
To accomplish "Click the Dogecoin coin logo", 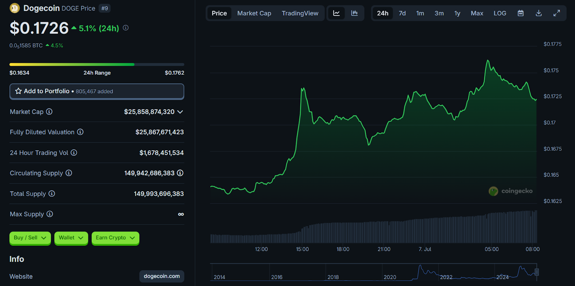I will [15, 8].
